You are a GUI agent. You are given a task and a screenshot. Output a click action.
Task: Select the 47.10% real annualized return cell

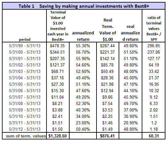pos(130,84)
